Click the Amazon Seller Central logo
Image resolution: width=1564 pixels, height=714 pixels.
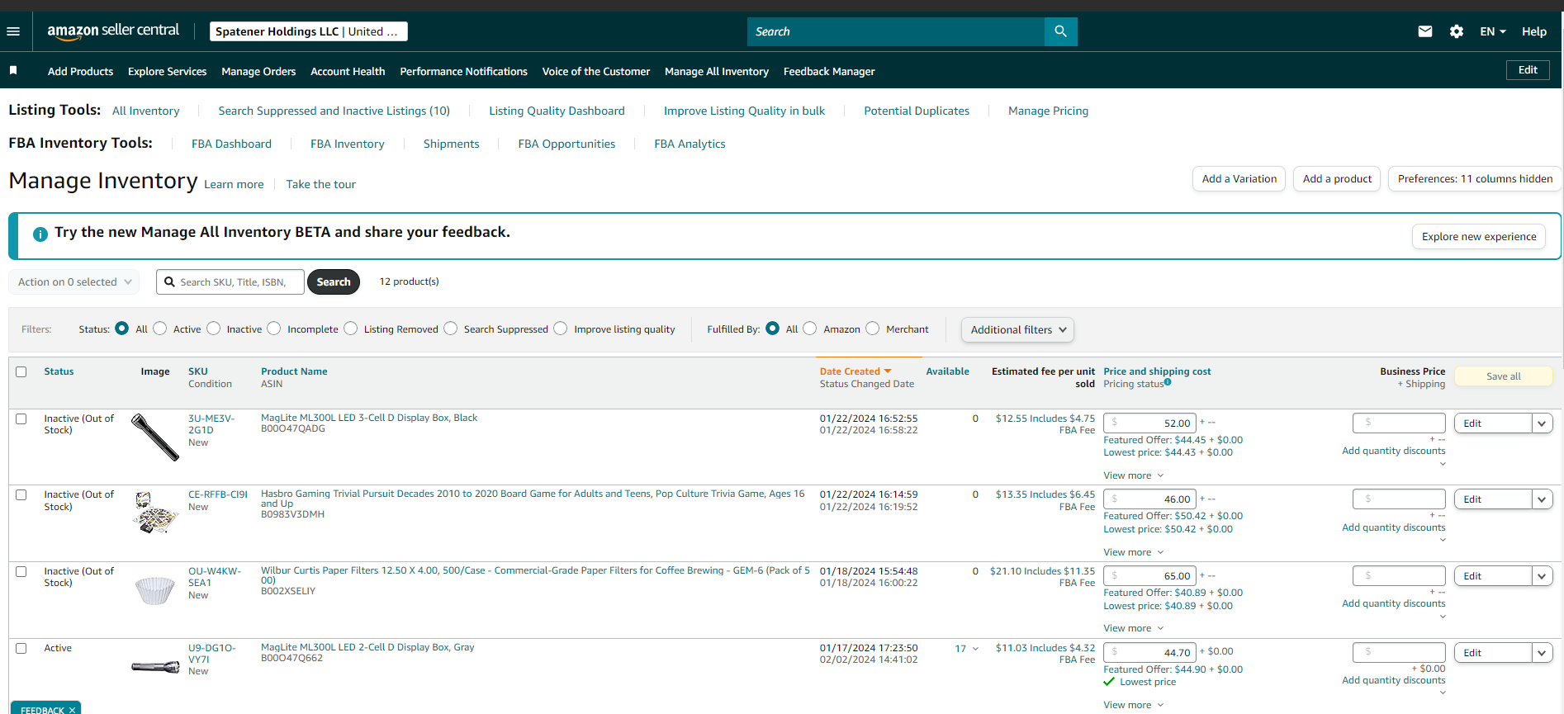(x=113, y=31)
